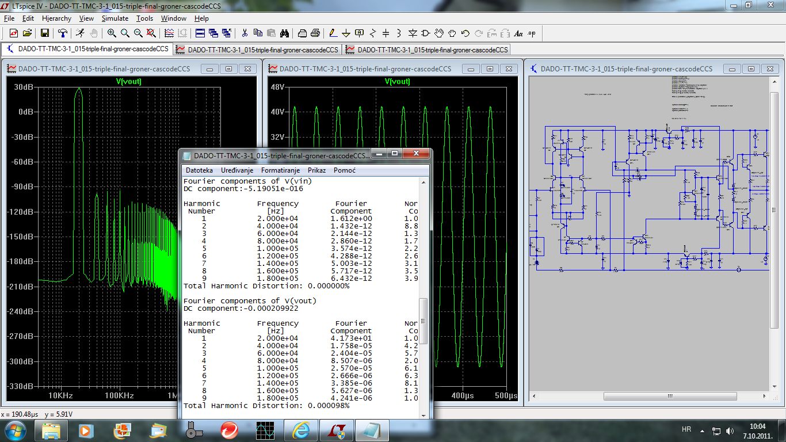Viewport: 786px width, 442px height.
Task: Open the Control Panel hammer icon
Action: 62,33
